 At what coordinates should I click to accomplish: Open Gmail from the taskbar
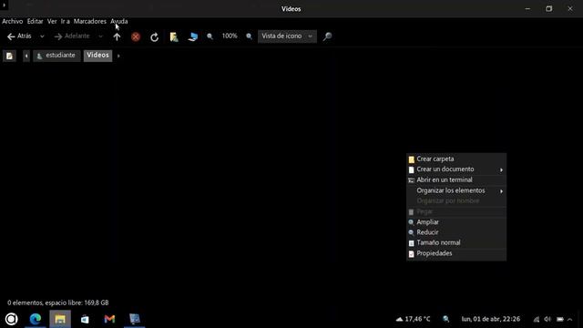(109, 319)
